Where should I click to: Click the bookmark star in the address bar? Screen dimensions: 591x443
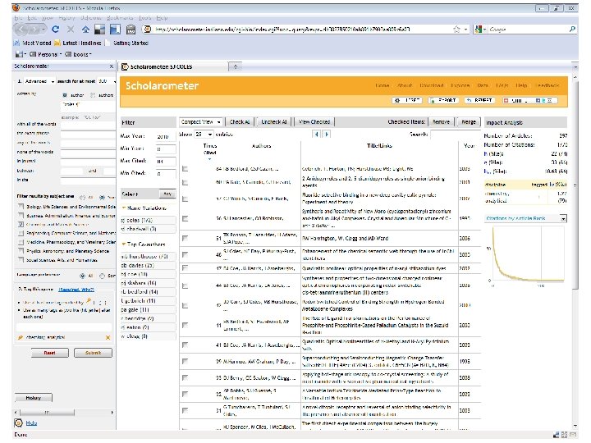point(456,29)
